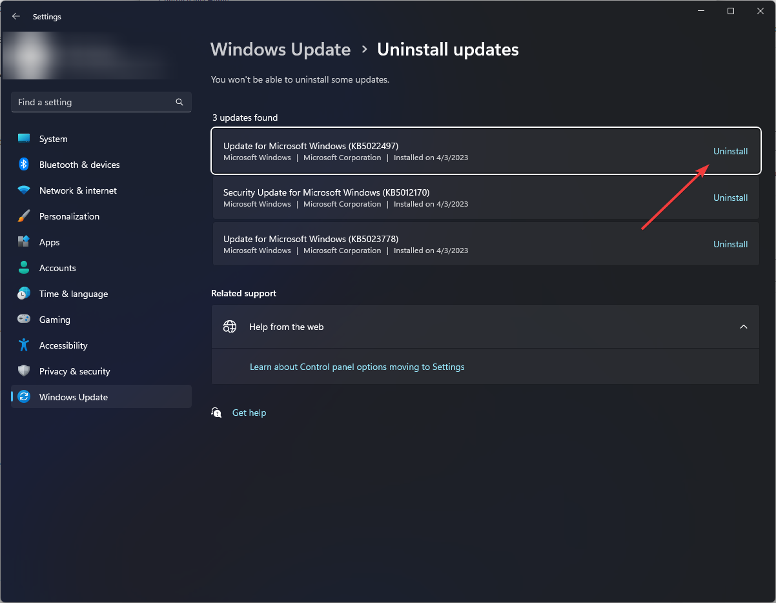Click the System monitor icon

tap(24, 139)
